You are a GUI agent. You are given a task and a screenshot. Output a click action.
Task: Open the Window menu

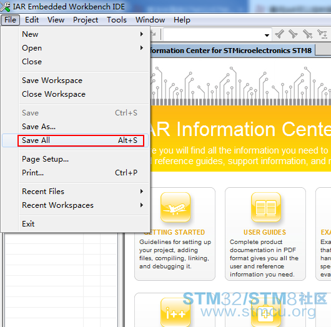click(150, 20)
